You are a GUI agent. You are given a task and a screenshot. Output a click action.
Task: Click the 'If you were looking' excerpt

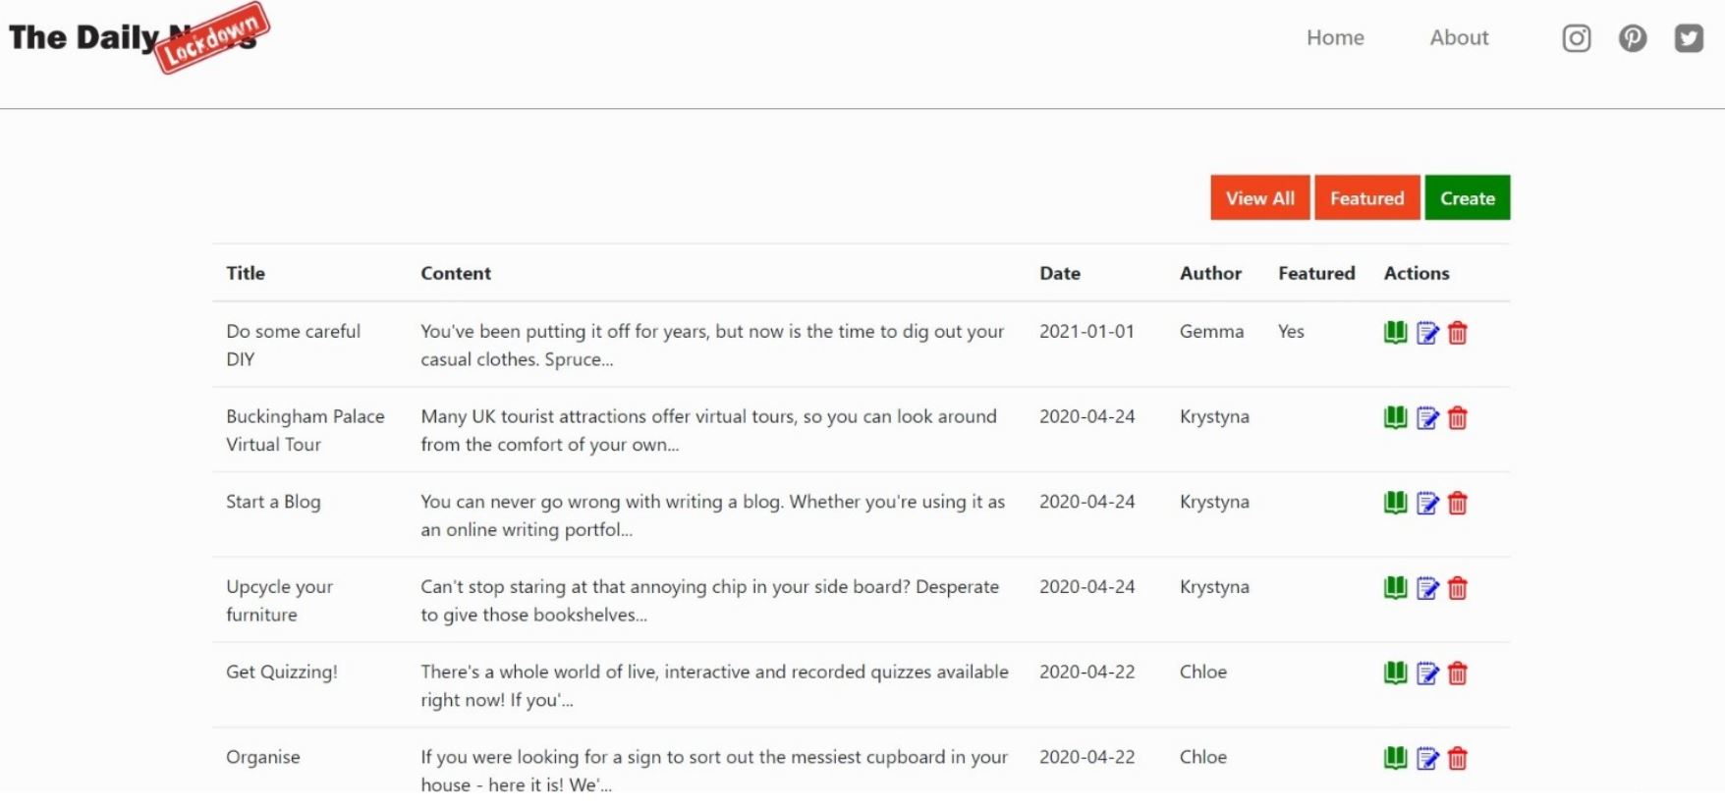pyautogui.click(x=714, y=771)
